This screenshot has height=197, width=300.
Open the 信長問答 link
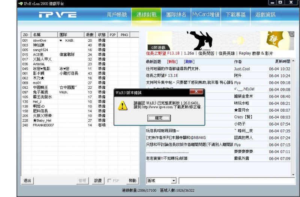206,53
